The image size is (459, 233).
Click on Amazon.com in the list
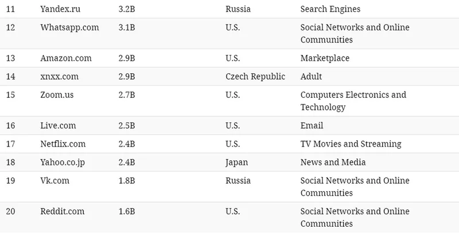(x=65, y=58)
